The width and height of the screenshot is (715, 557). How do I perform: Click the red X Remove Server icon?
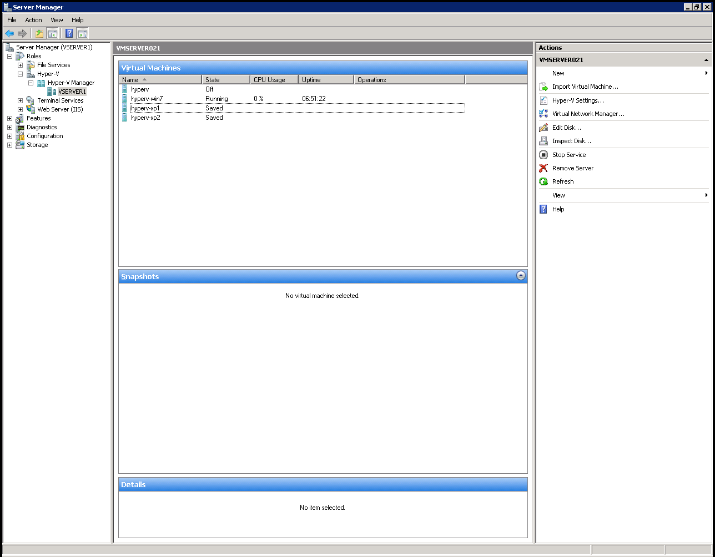[x=543, y=168]
